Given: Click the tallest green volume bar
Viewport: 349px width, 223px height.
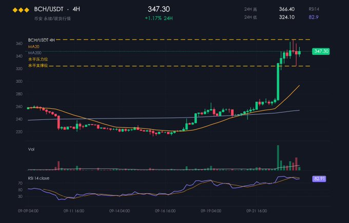Looking at the screenshot, I should [278, 157].
